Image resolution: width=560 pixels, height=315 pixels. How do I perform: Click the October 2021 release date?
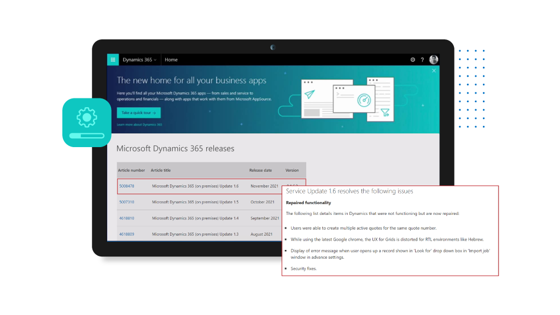tap(262, 202)
